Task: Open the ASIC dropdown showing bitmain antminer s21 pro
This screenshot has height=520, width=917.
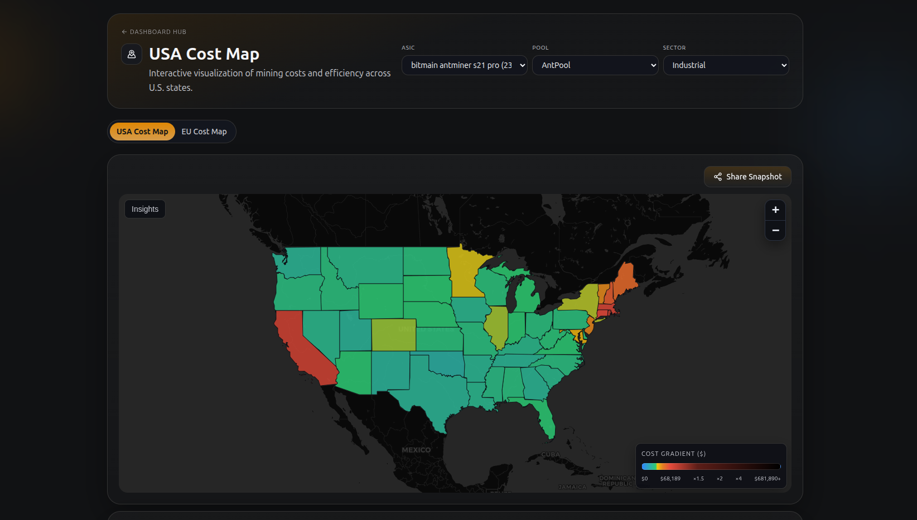Action: 464,65
